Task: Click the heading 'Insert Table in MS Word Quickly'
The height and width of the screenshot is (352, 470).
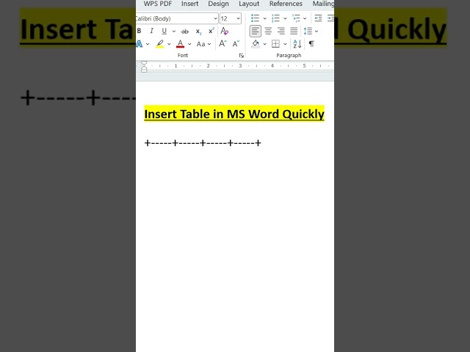Action: 234,114
